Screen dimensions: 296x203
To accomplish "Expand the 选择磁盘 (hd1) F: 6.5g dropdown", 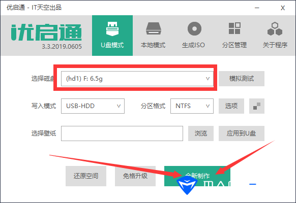I will [137, 79].
